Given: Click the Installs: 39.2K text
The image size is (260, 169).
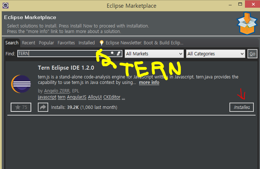Looking at the screenshot, I should click(x=65, y=107).
